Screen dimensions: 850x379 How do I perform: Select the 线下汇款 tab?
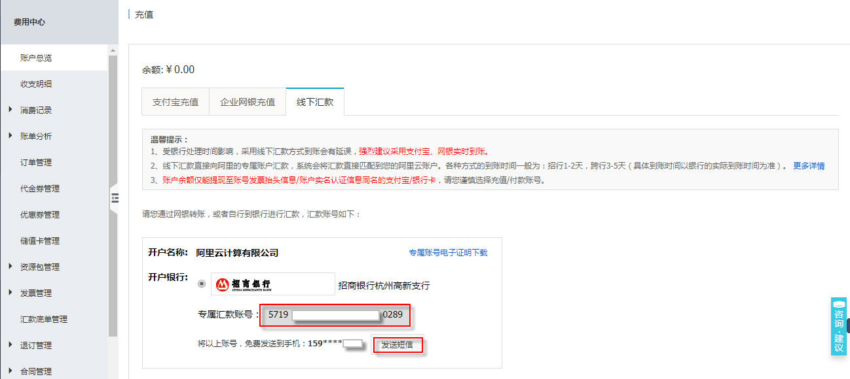315,102
